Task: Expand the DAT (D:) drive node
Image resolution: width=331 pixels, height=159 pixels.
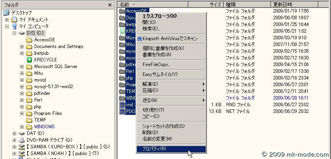Action: pyautogui.click(x=14, y=133)
